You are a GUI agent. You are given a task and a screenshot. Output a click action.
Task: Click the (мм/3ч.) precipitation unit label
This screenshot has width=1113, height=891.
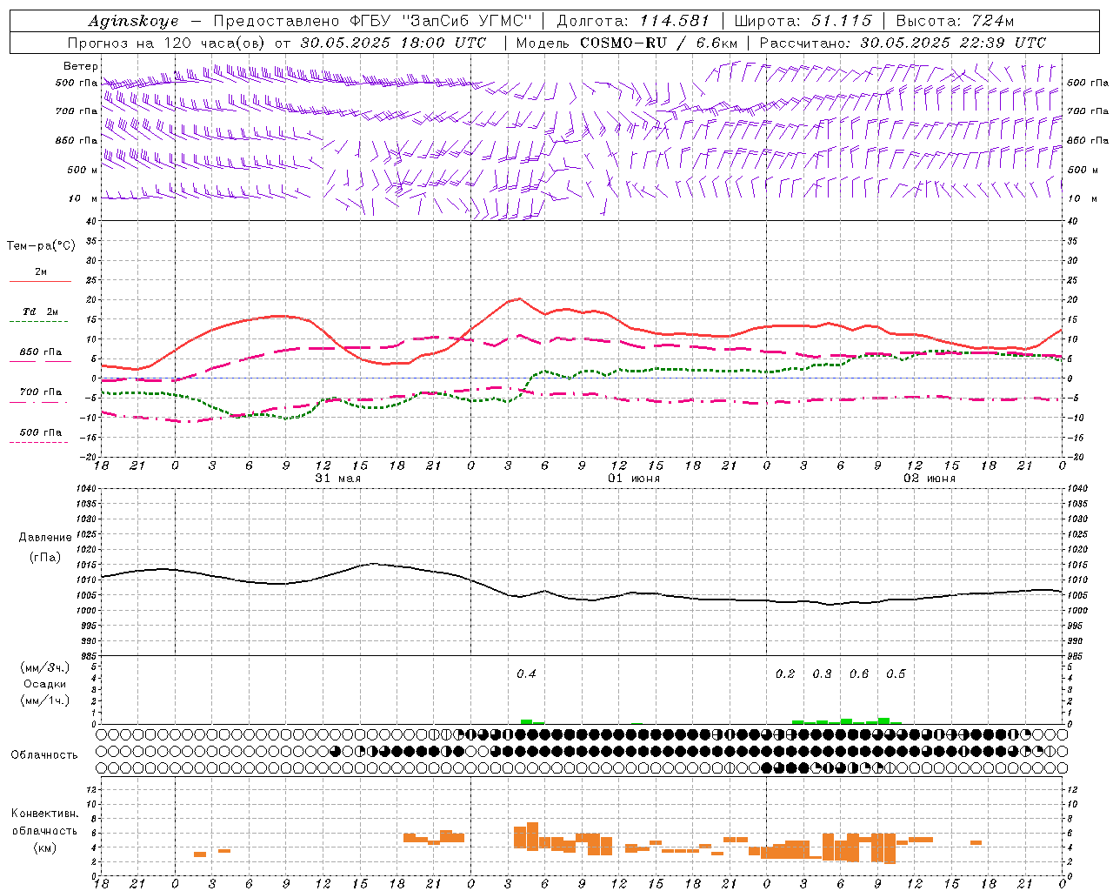point(45,667)
